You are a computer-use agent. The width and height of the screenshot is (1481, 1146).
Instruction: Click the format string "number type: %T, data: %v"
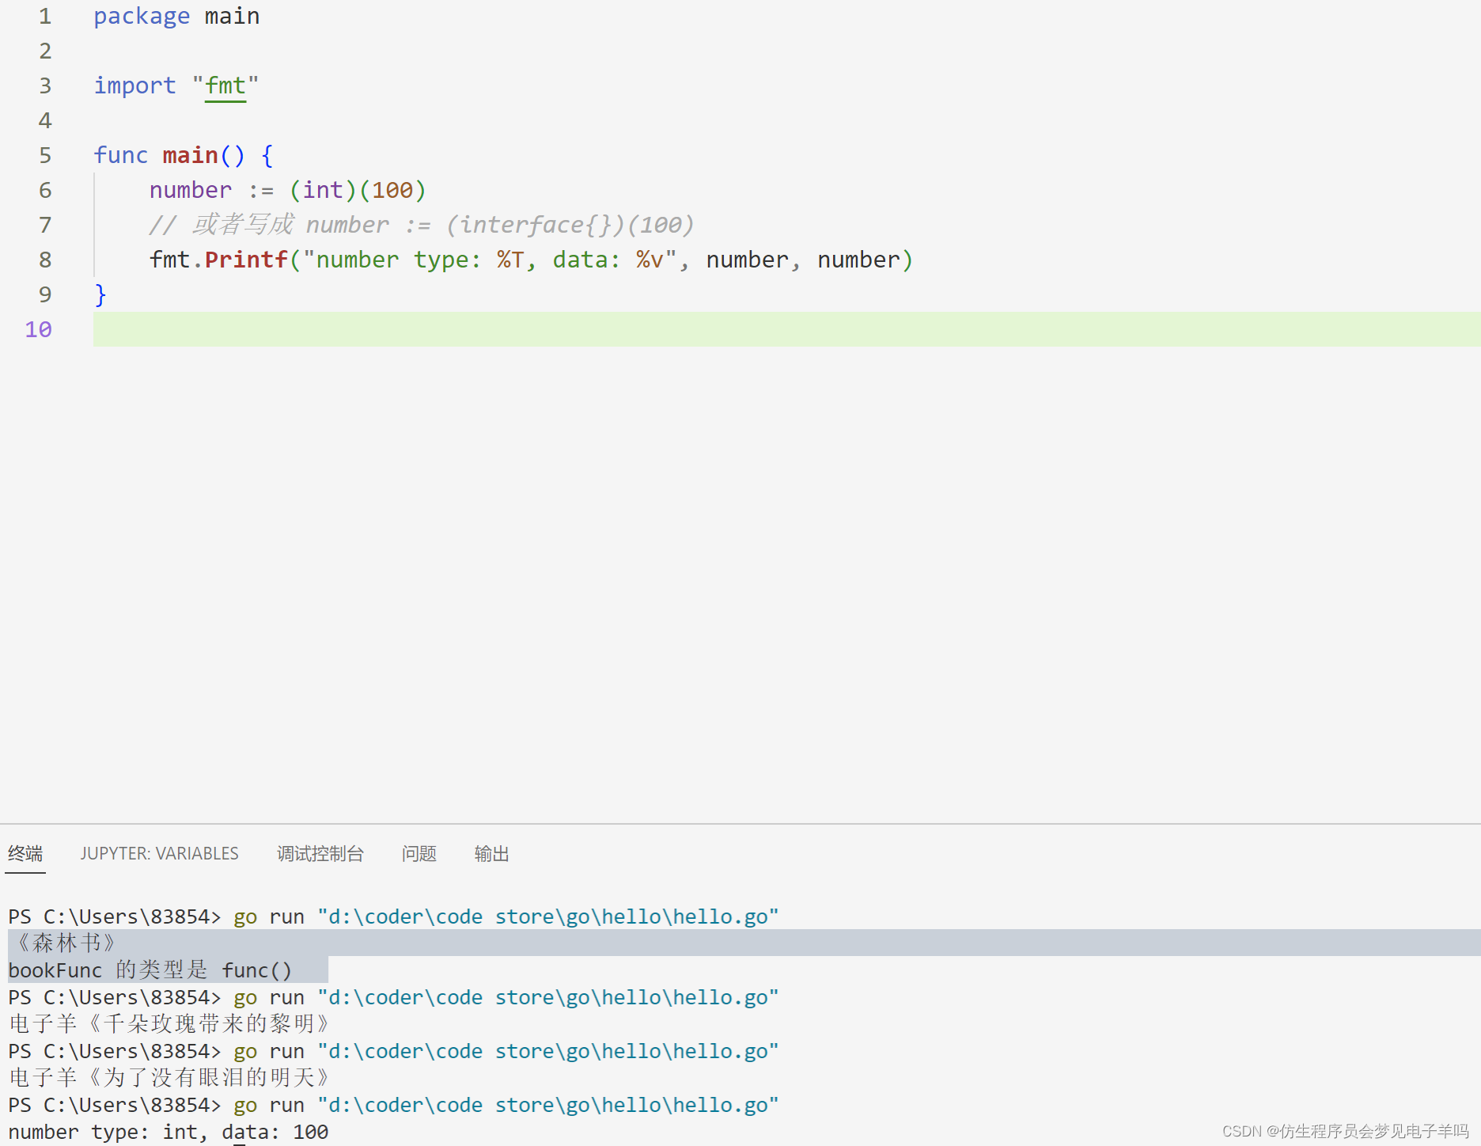pyautogui.click(x=491, y=260)
